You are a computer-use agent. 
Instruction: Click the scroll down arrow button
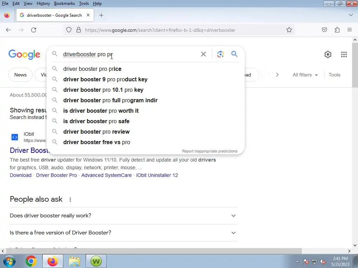[x=355, y=245]
